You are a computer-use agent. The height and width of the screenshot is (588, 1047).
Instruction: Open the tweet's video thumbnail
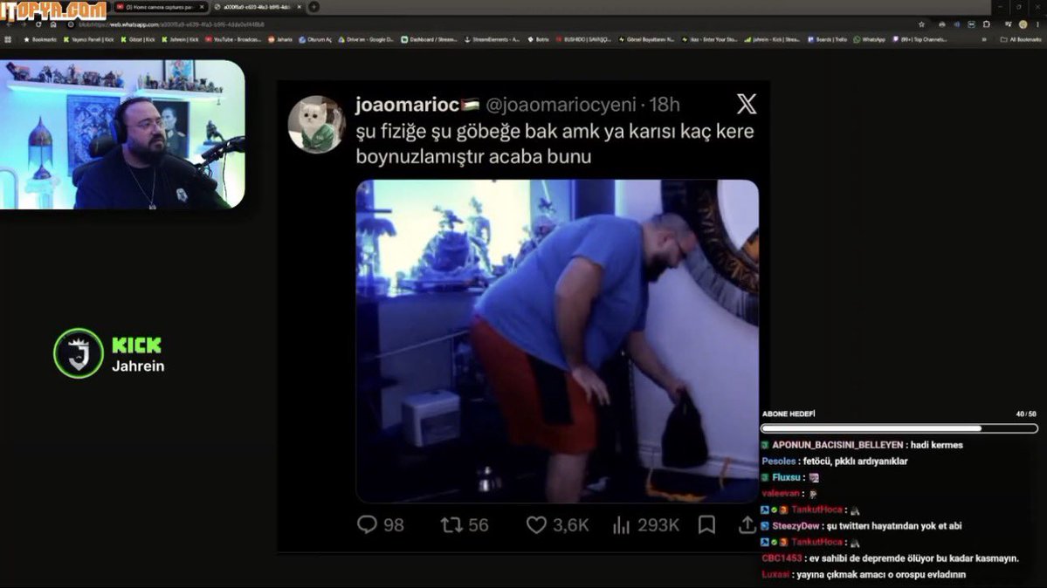(x=557, y=341)
